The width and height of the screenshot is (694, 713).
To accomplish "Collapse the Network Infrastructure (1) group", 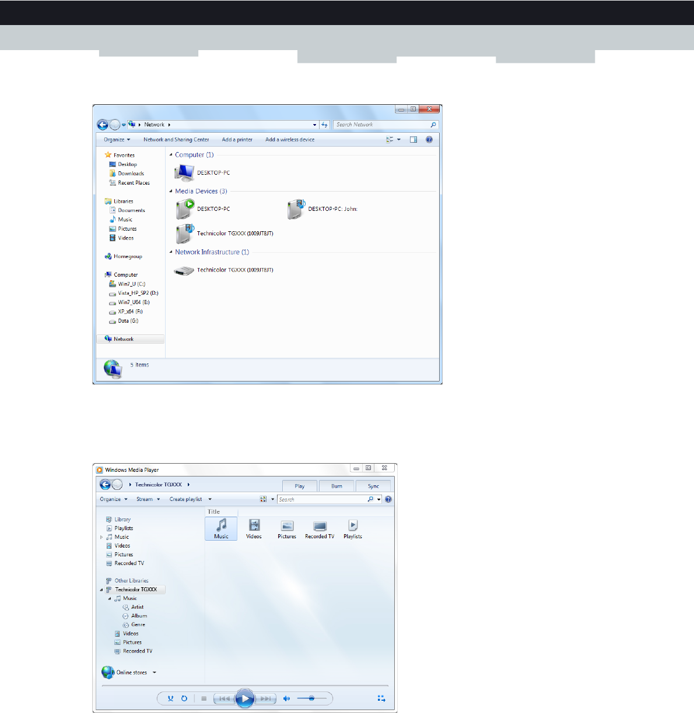I will 171,252.
